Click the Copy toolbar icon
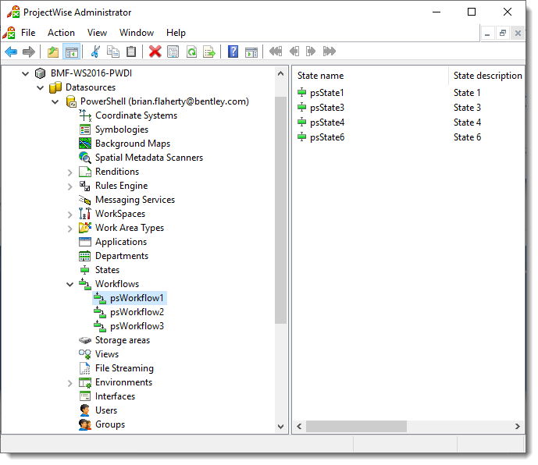 pos(113,52)
